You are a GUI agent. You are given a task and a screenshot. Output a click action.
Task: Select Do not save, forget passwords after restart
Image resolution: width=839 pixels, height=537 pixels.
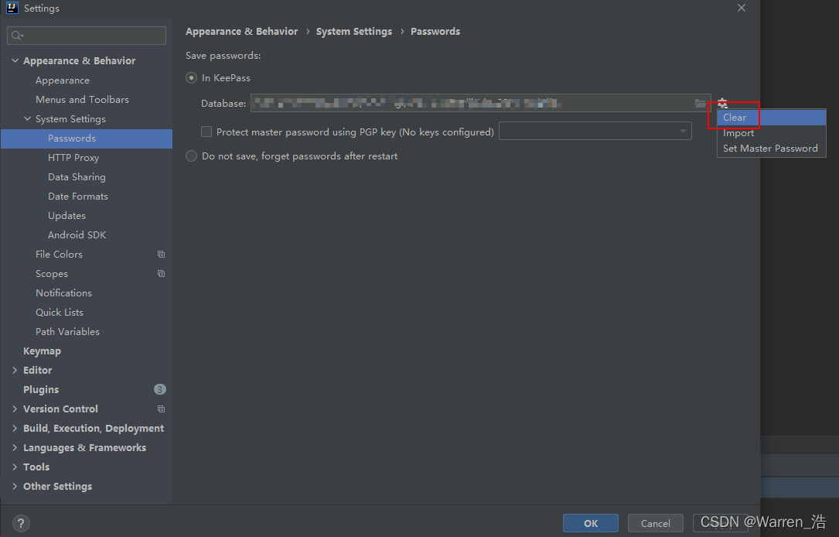pyautogui.click(x=191, y=156)
